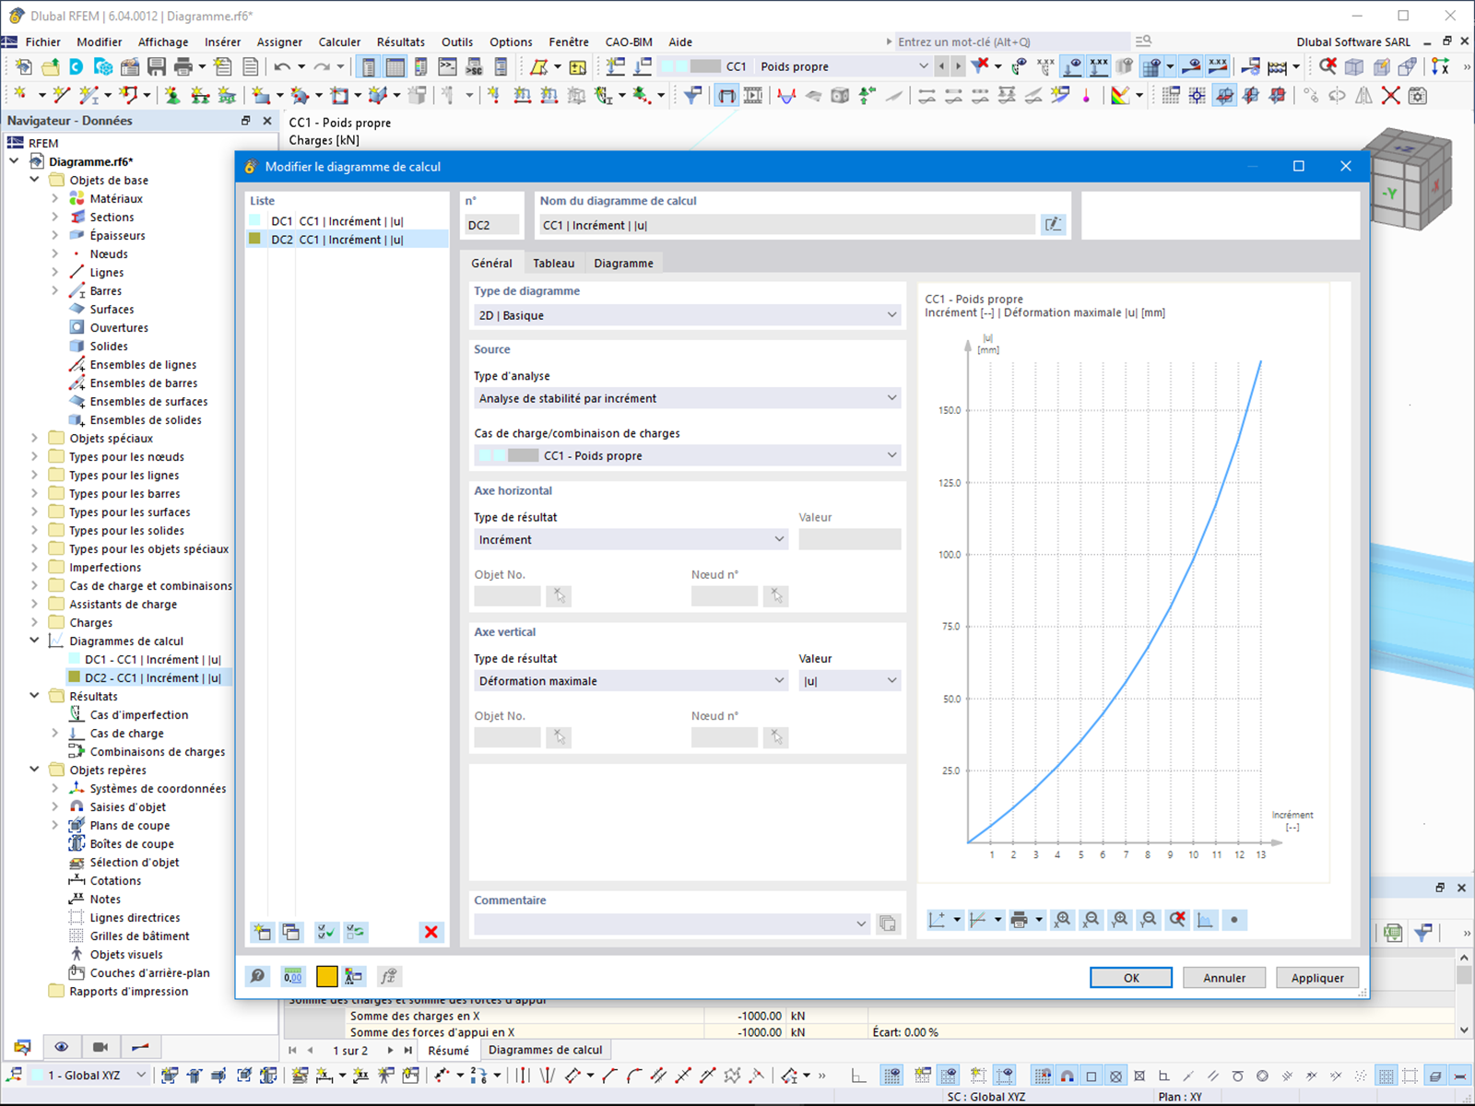The height and width of the screenshot is (1106, 1475).
Task: Reset the chart zoom with the crossed magnifier
Action: [x=1177, y=920]
